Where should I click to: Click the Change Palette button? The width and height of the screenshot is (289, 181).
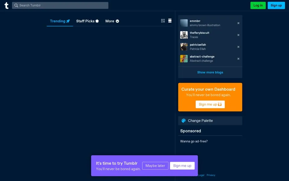tap(210, 121)
